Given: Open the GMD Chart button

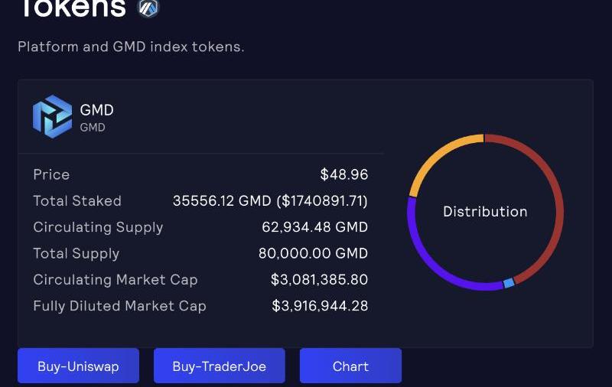Looking at the screenshot, I should coord(350,366).
